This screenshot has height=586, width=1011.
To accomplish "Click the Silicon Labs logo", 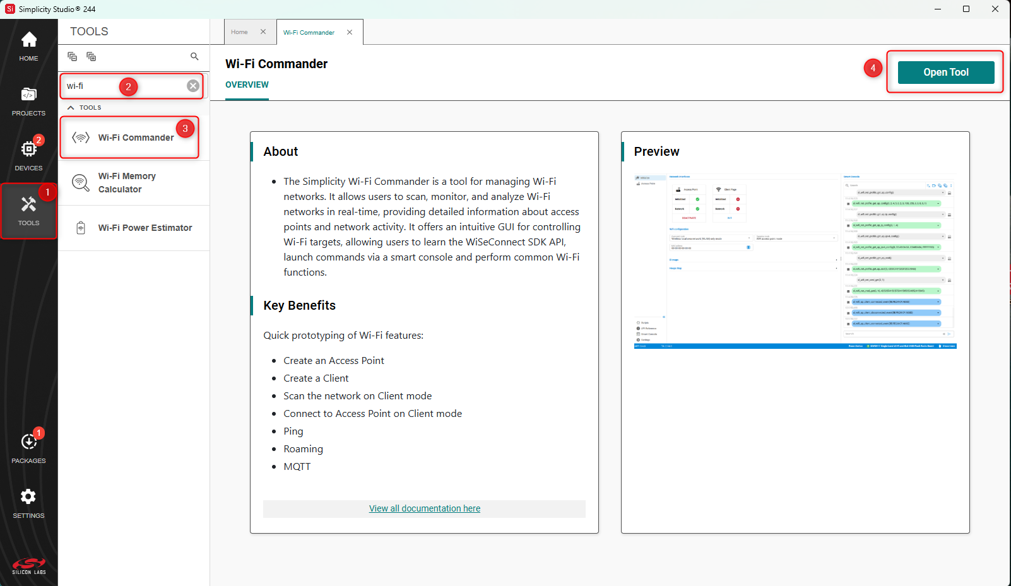I will (x=29, y=566).
